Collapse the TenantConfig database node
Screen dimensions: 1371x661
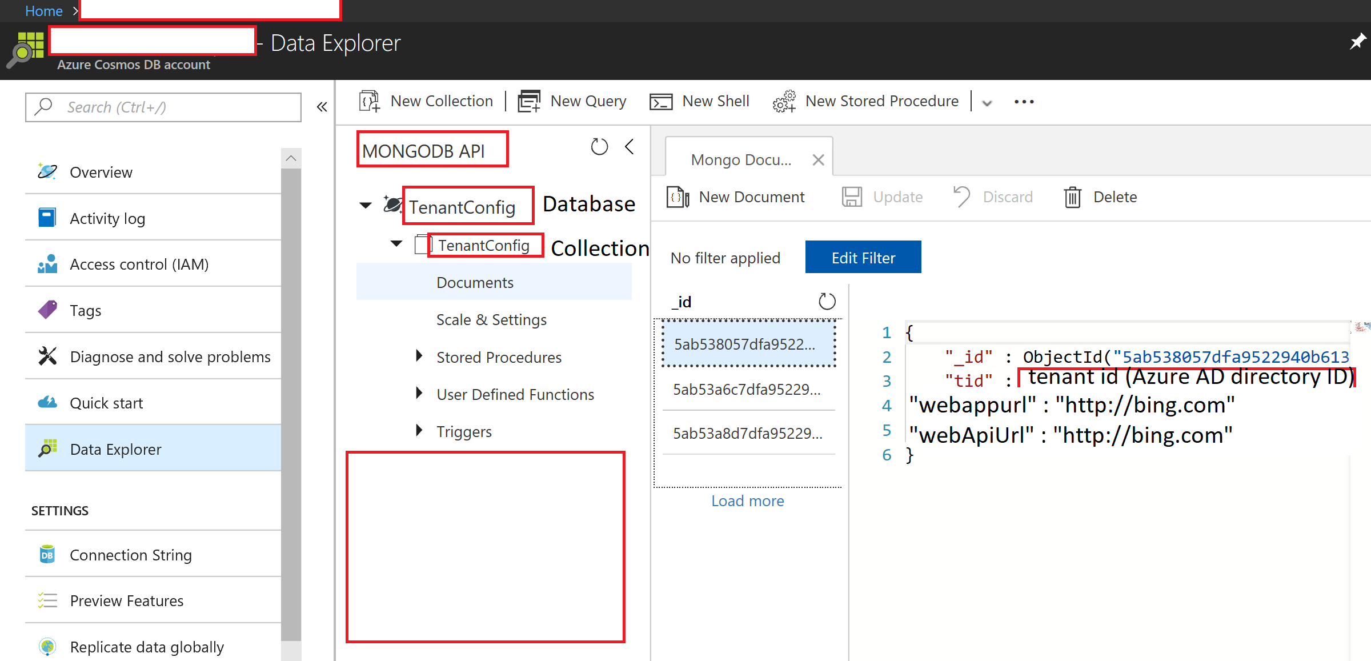click(x=366, y=205)
